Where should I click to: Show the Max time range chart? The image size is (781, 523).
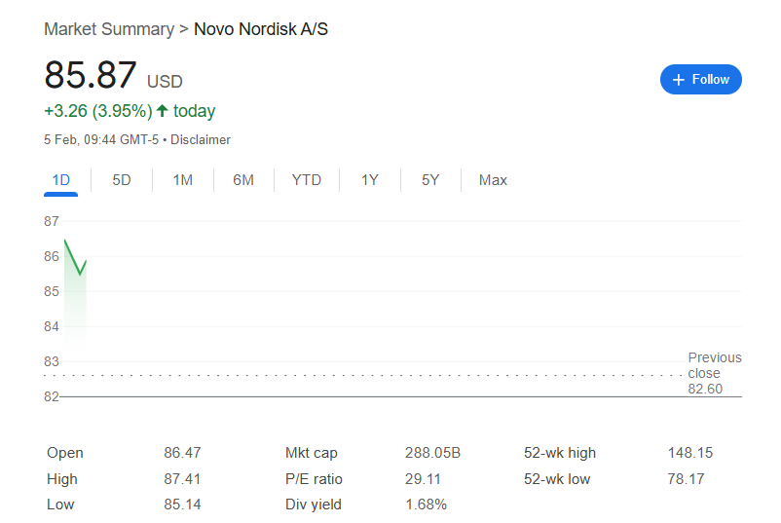[x=493, y=180]
